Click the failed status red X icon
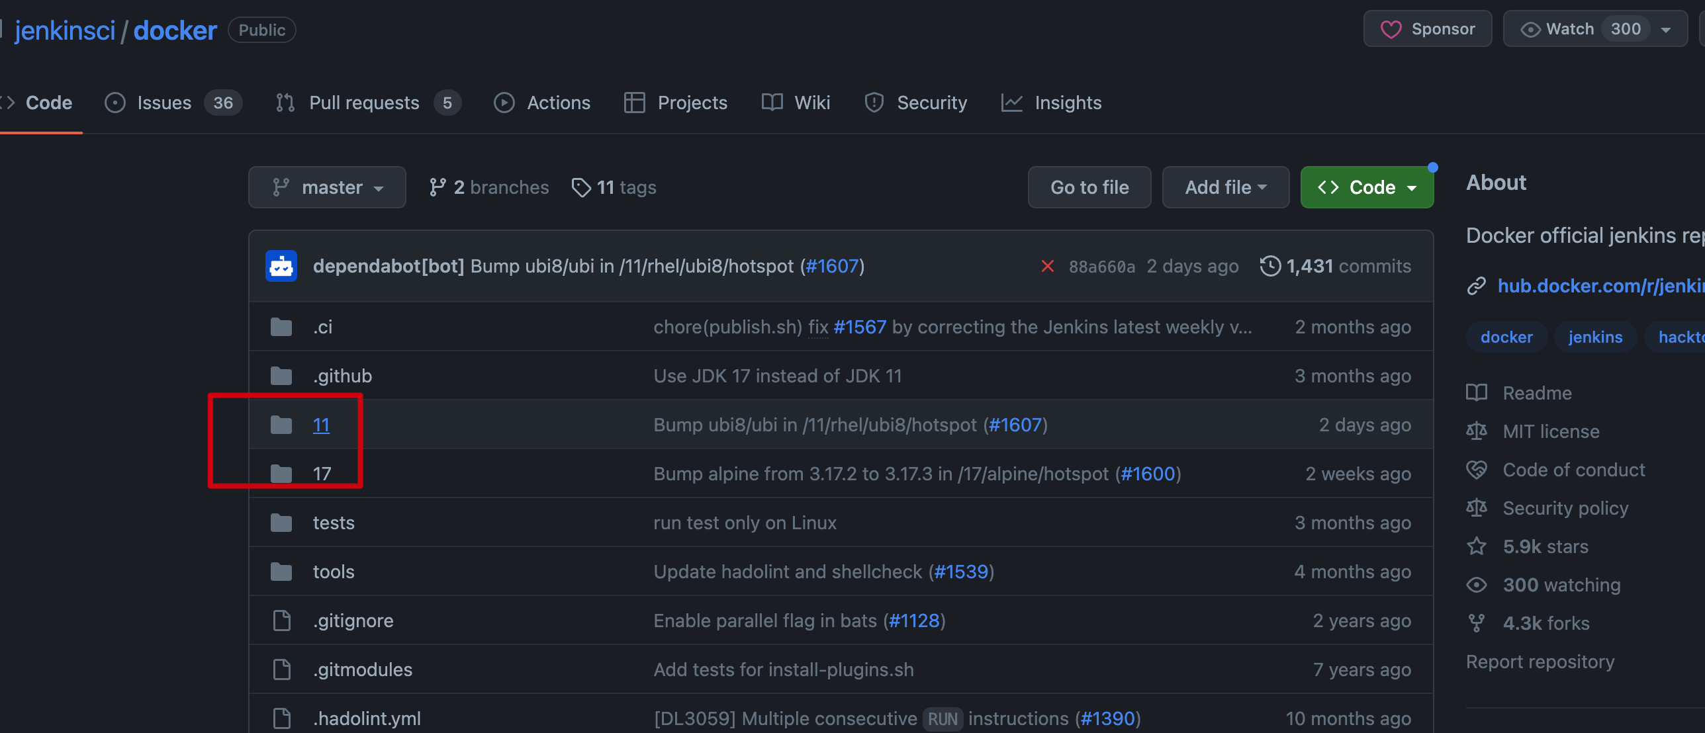The height and width of the screenshot is (733, 1705). click(1047, 266)
